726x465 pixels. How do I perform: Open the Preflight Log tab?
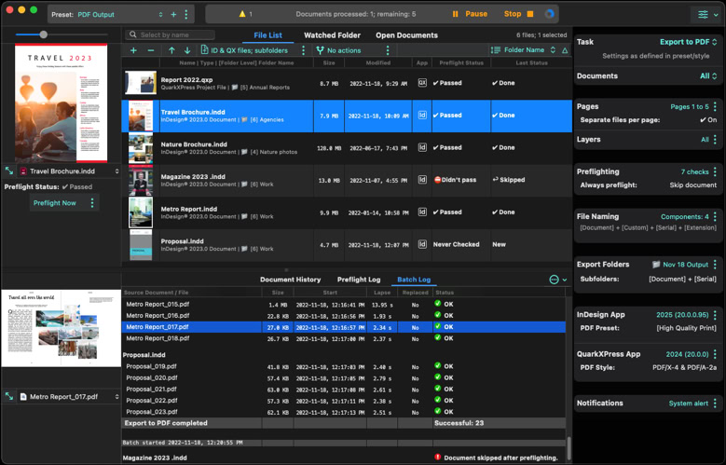(x=358, y=280)
